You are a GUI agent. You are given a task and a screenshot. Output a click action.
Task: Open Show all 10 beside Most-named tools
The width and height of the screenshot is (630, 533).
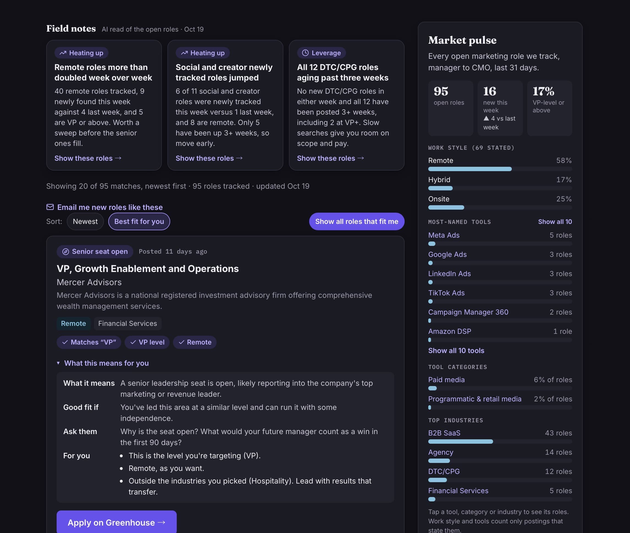point(555,222)
